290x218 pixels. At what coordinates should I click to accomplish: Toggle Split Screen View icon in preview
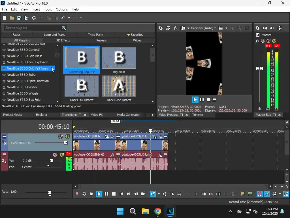tap(183, 28)
